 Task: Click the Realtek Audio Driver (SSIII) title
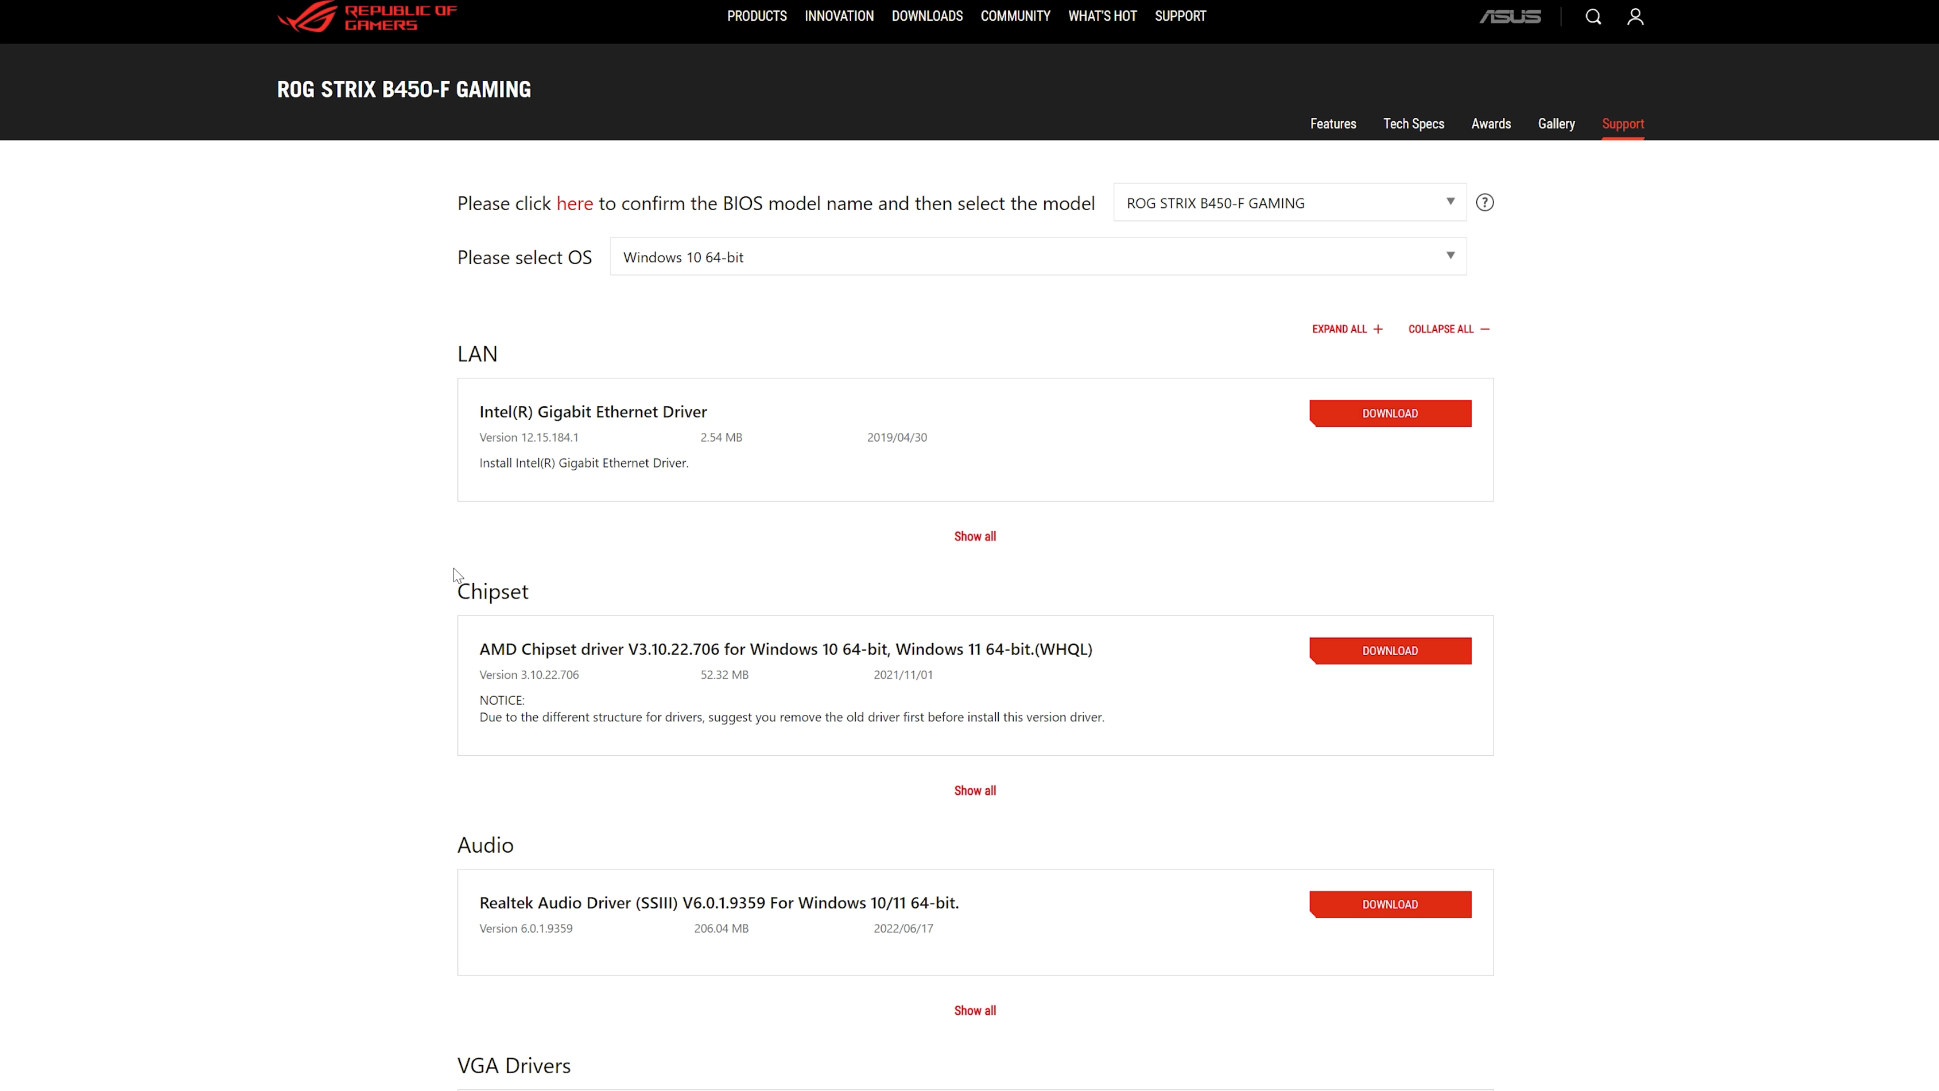click(x=719, y=903)
